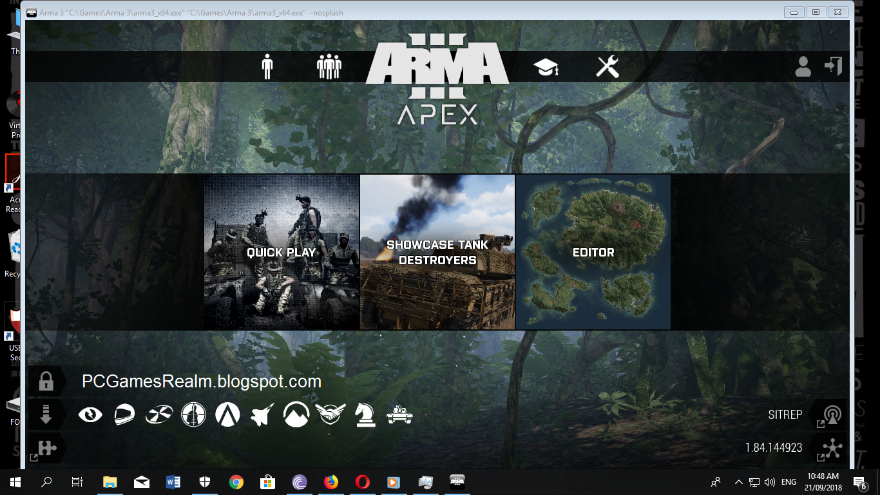Viewport: 880px width, 495px height.
Task: Launch the Quick Play tile
Action: coord(282,252)
